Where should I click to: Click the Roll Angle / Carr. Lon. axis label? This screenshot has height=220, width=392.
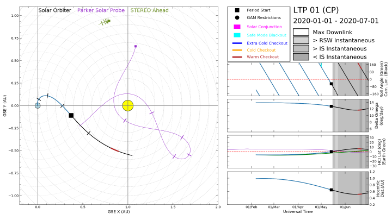383,79
